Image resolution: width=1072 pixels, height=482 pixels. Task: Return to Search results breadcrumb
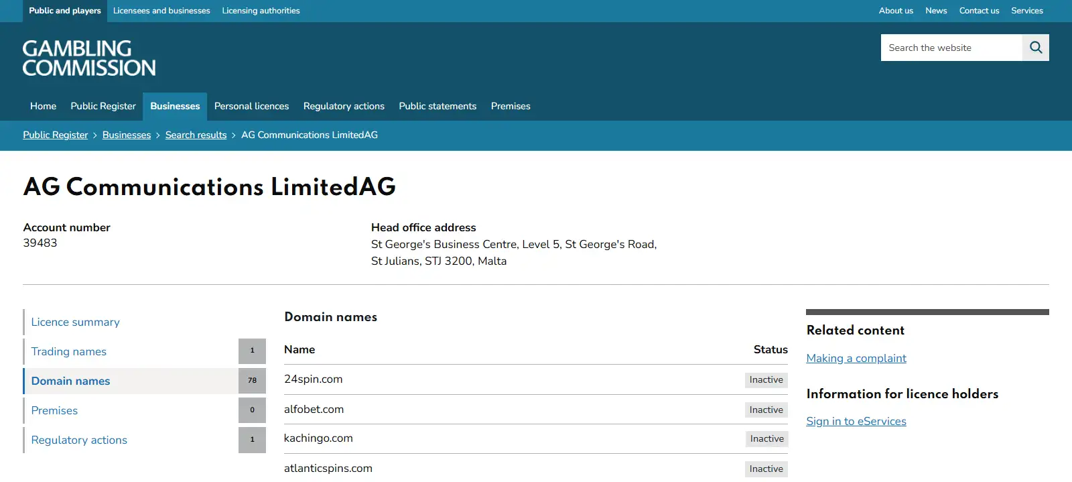click(196, 135)
